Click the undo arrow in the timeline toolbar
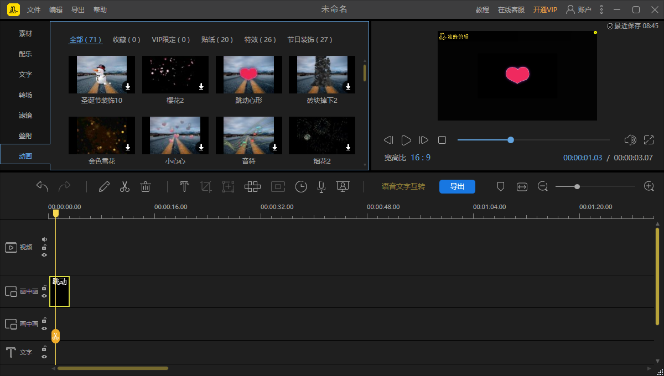This screenshot has width=664, height=376. tap(43, 187)
